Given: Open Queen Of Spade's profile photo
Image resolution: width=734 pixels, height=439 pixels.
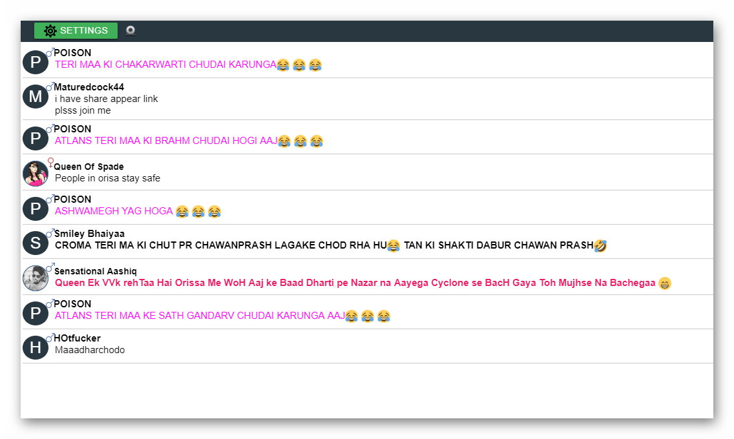Looking at the screenshot, I should pyautogui.click(x=36, y=174).
